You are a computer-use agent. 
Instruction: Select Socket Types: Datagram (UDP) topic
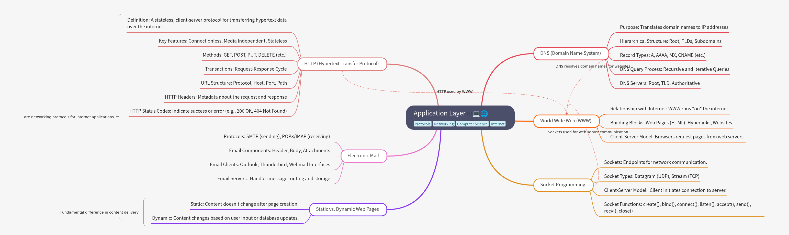(651, 176)
